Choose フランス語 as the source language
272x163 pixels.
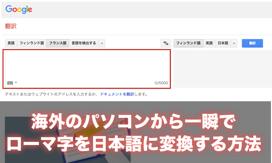click(x=58, y=43)
